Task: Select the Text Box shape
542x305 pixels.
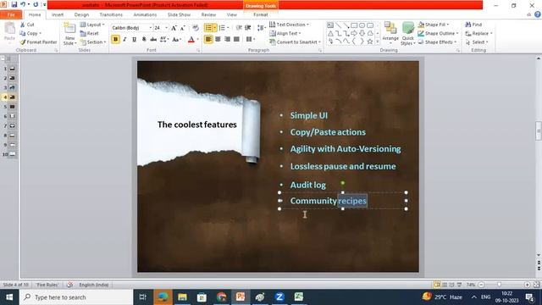Action: (x=330, y=25)
